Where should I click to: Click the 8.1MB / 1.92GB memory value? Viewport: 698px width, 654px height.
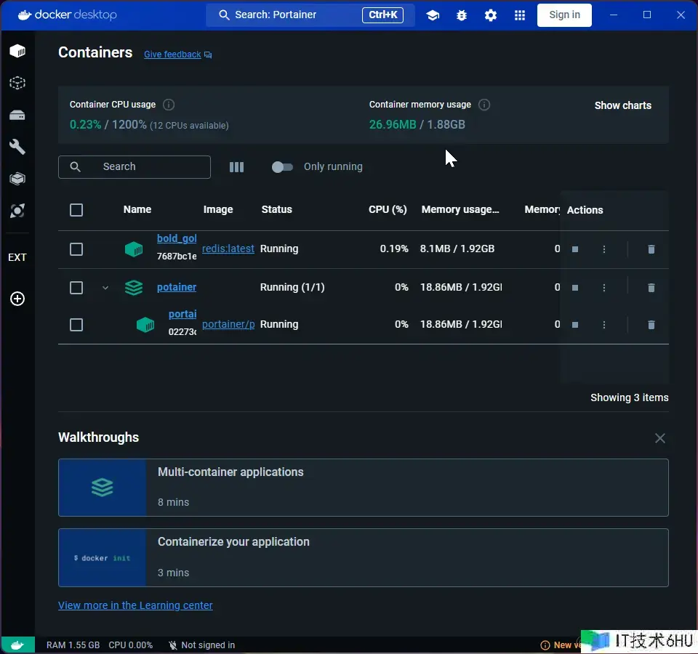[x=457, y=249]
